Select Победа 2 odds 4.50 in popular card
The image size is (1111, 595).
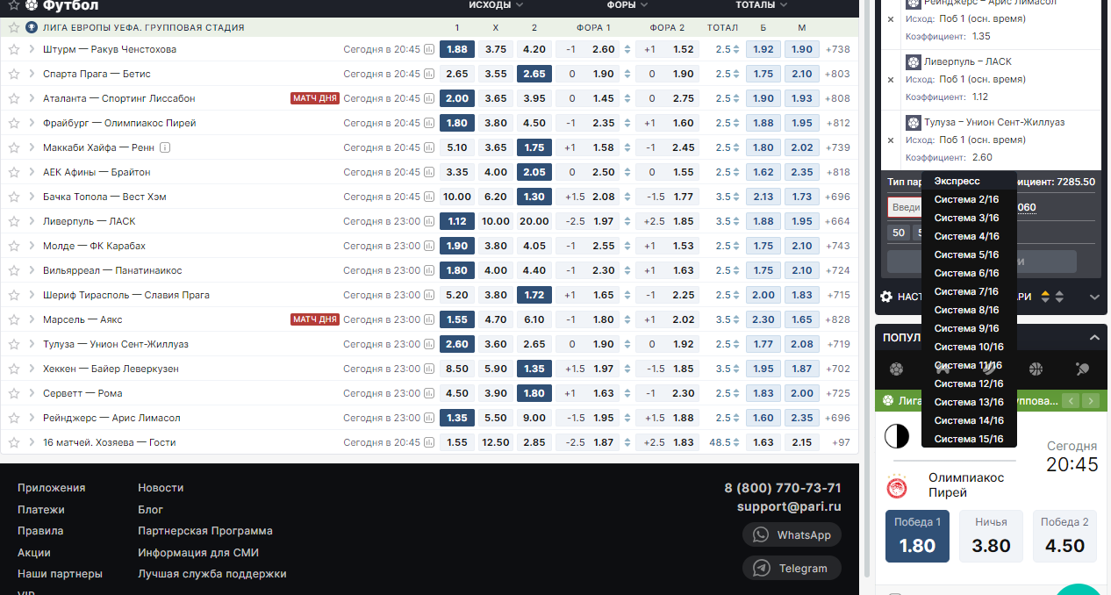click(x=1064, y=535)
